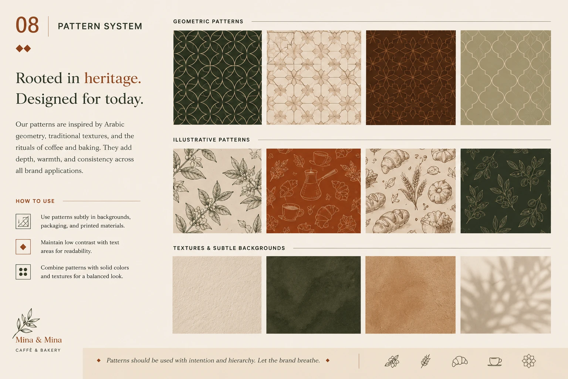Select the diamond icon beside "Maintain low contrast"
The height and width of the screenshot is (379, 568).
[23, 247]
